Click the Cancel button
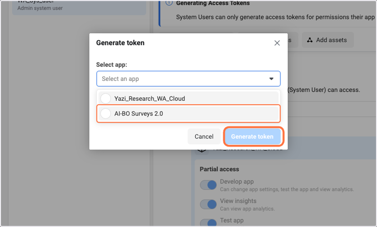The image size is (377, 227). coord(204,137)
